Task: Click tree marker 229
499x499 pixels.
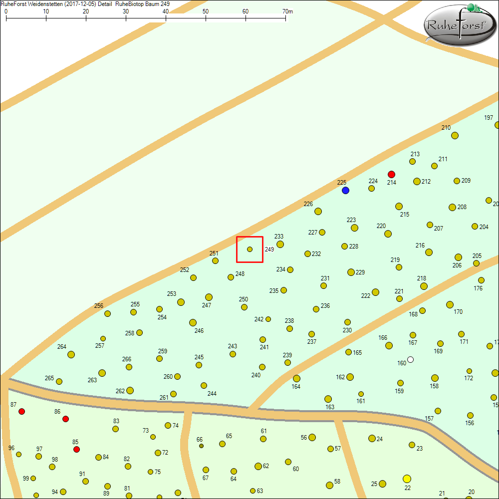Action: [351, 272]
